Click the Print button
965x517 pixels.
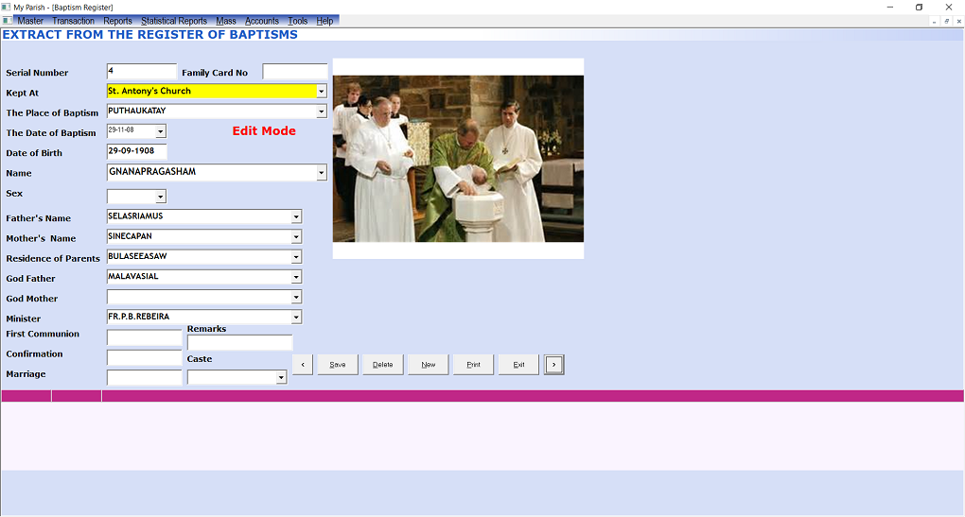point(473,365)
